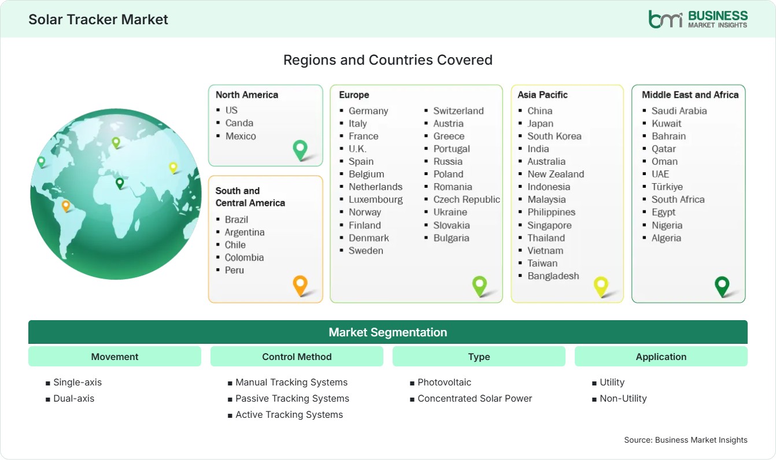Select the Application segmentation header
The height and width of the screenshot is (460, 776).
661,357
